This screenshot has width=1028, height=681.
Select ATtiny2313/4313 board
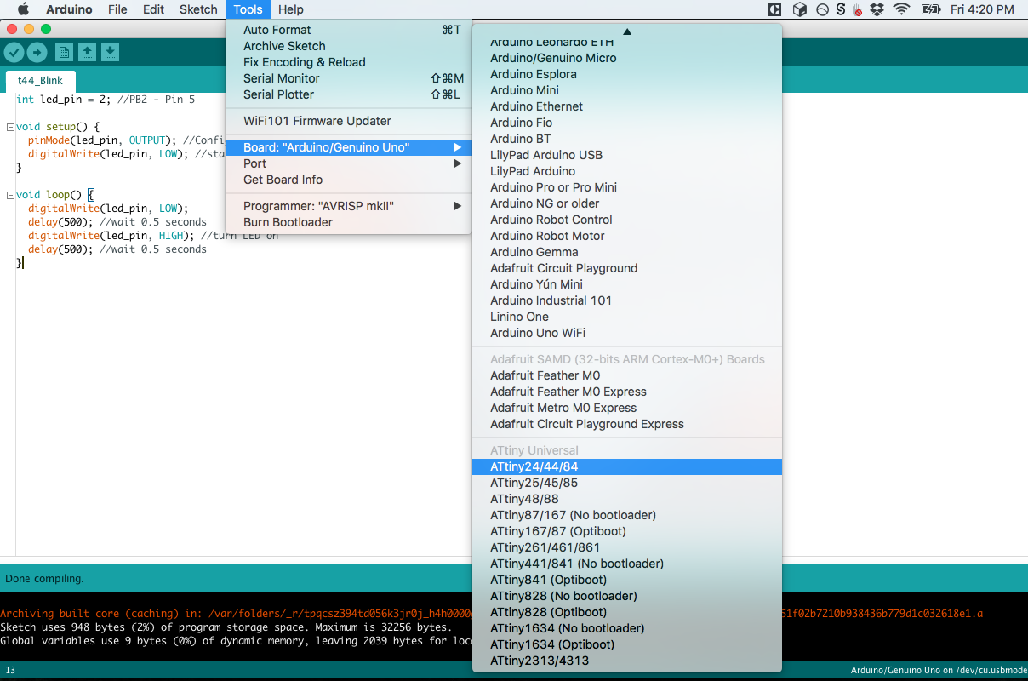click(x=627, y=661)
